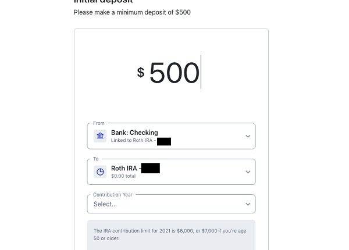
Task: Click the redacted account number in From field
Action: [x=164, y=141]
